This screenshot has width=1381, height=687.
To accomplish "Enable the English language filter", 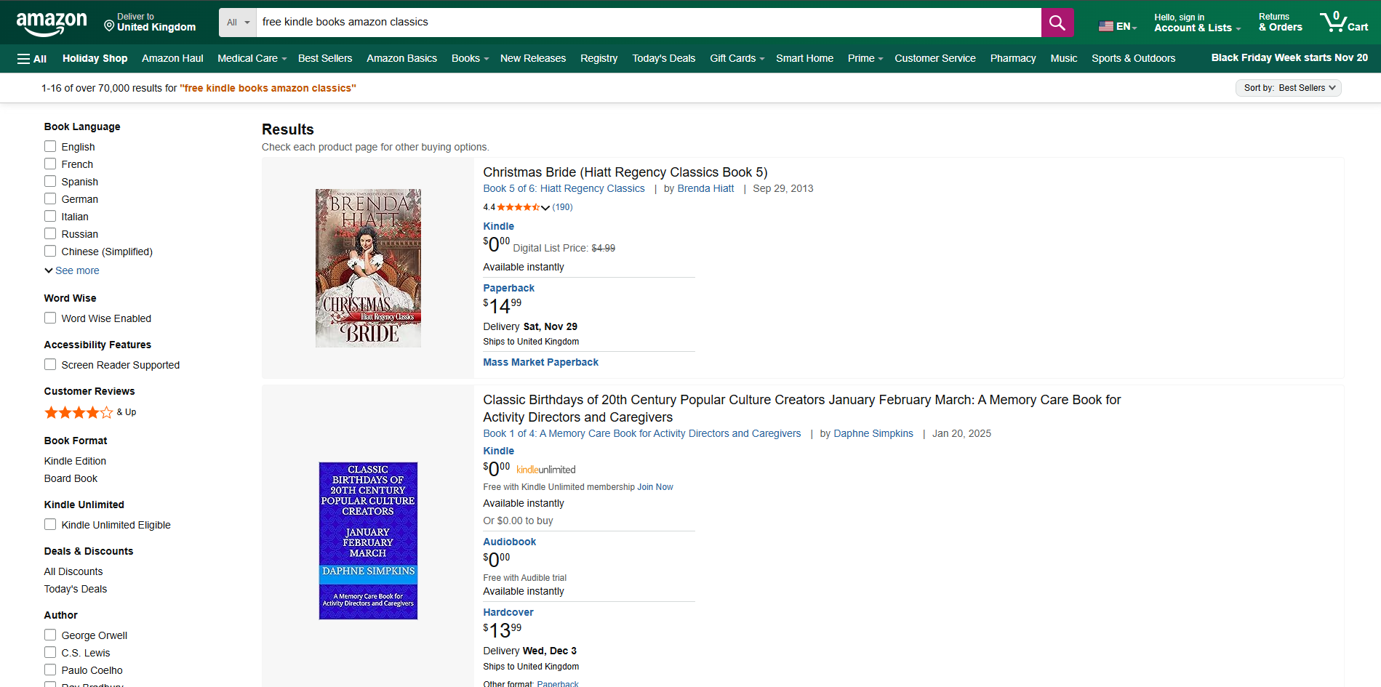I will tap(50, 145).
